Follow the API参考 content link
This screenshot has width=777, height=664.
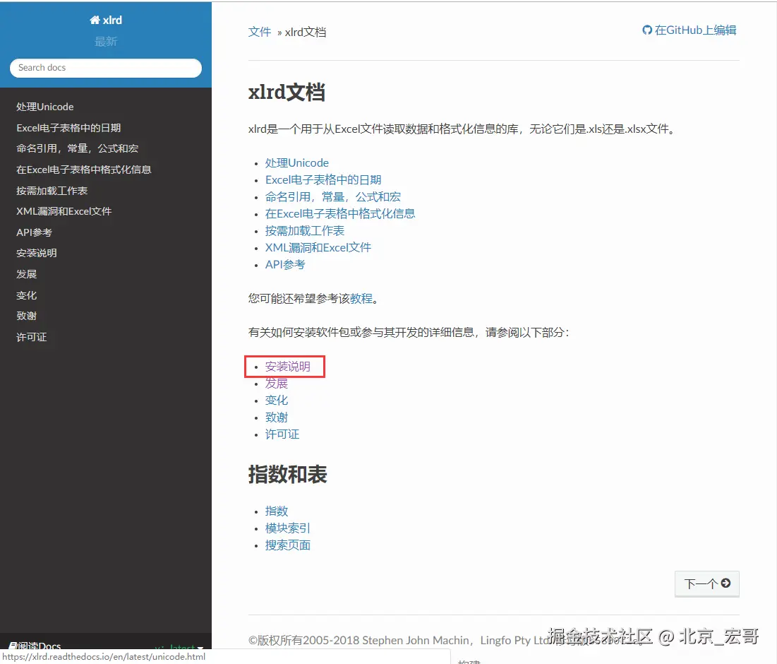pyautogui.click(x=285, y=265)
